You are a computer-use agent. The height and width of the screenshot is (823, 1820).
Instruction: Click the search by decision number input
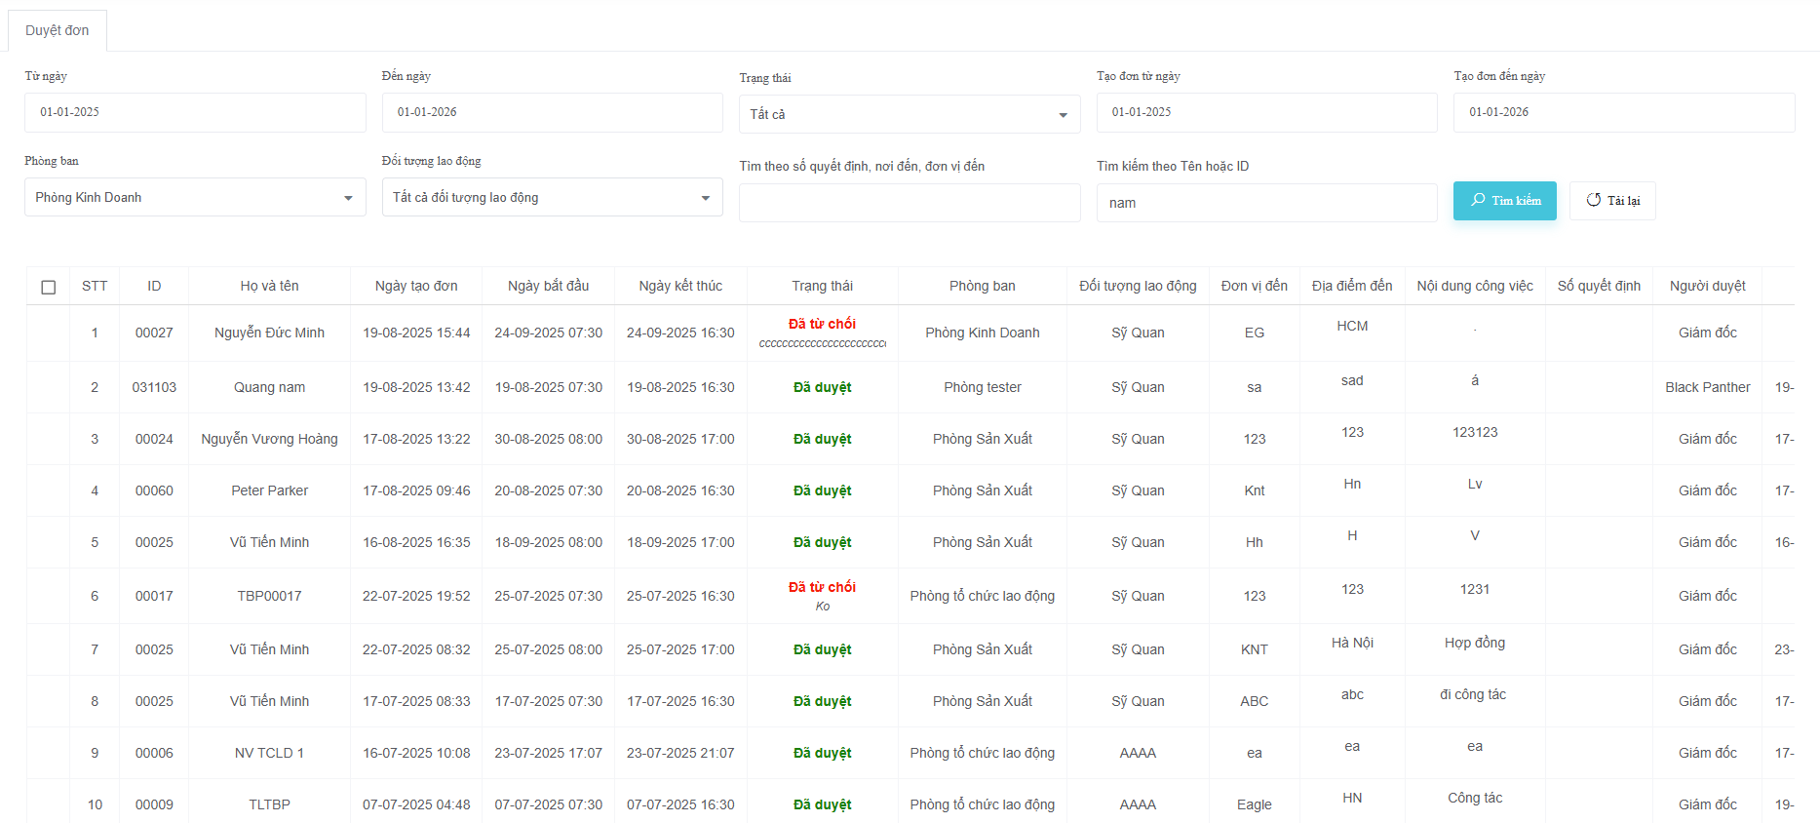pyautogui.click(x=909, y=203)
